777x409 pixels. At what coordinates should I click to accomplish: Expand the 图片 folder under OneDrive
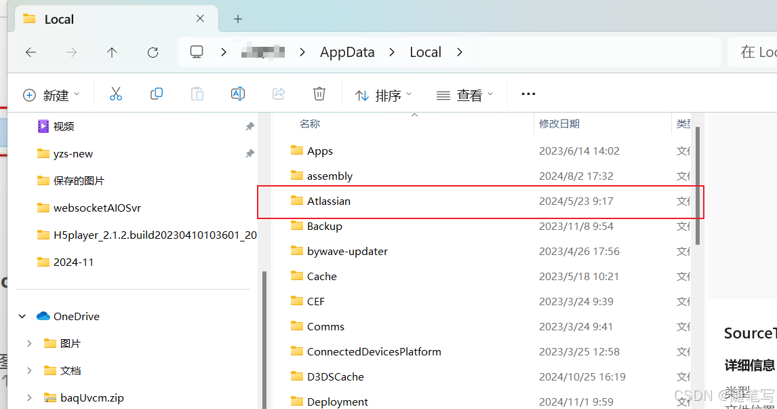pyautogui.click(x=29, y=343)
